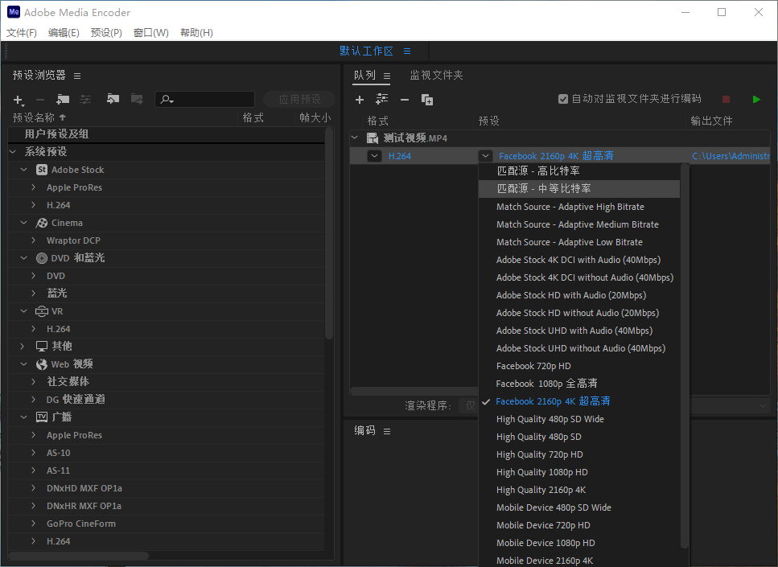
Task: Click the preset browser horizontal scrollbar
Action: 78,556
